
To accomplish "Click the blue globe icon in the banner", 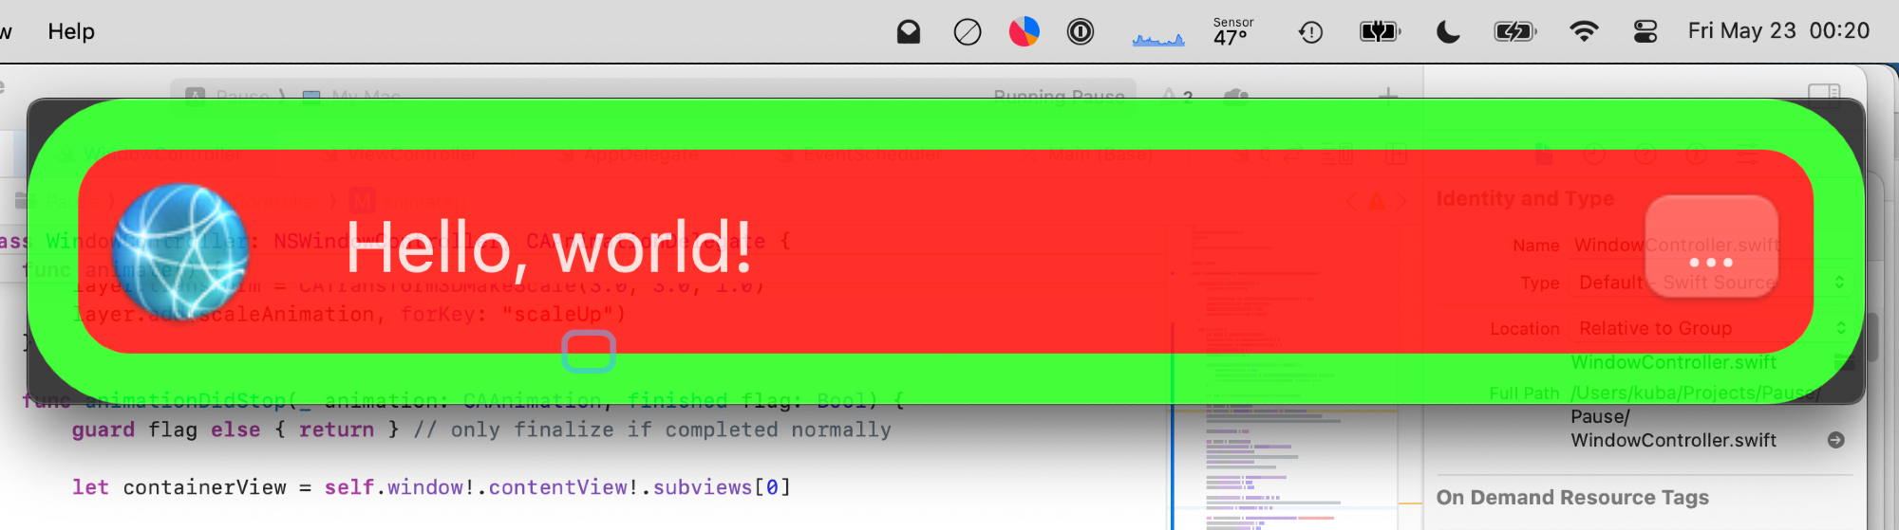I will (180, 251).
